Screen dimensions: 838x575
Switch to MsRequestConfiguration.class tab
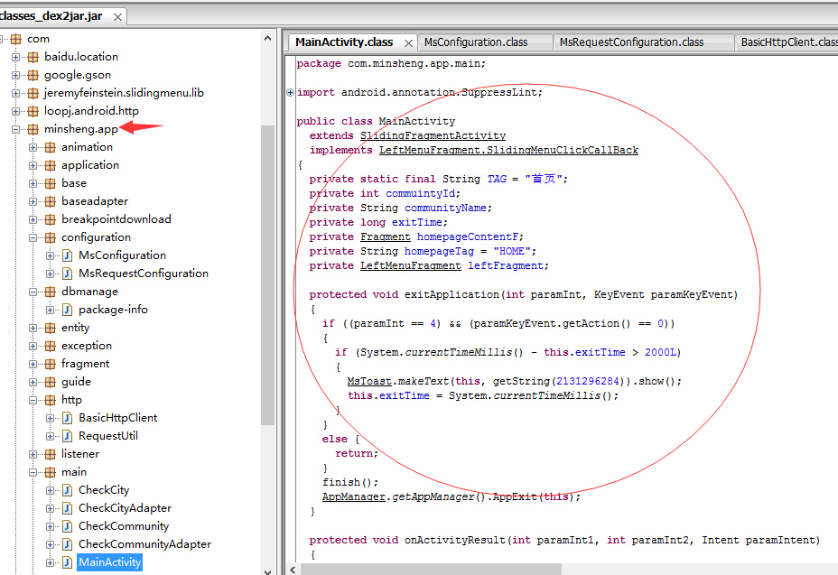click(632, 42)
